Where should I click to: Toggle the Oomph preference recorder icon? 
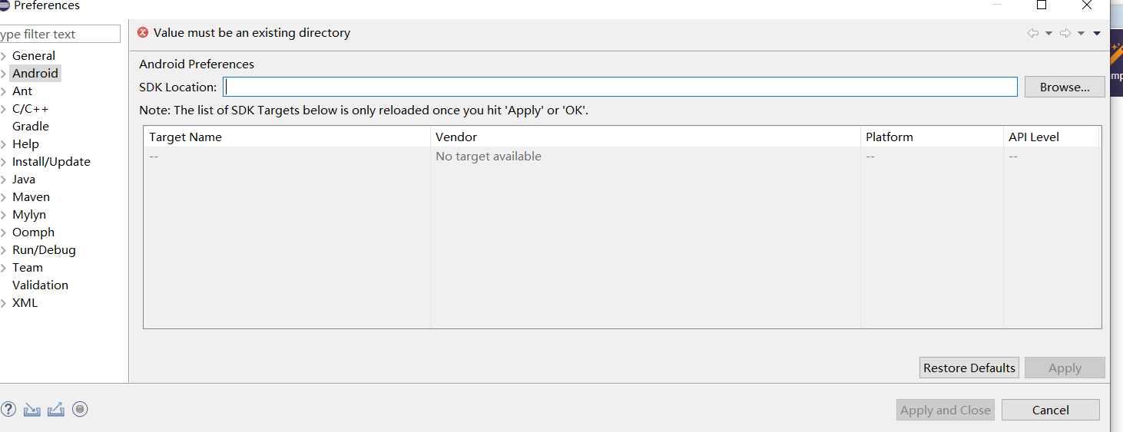click(x=80, y=410)
